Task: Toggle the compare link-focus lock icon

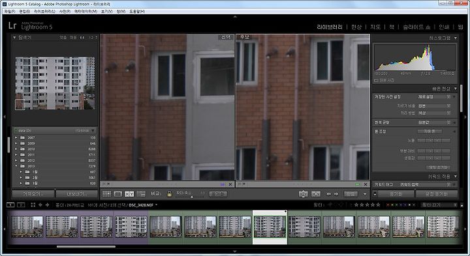Action: tap(169, 194)
